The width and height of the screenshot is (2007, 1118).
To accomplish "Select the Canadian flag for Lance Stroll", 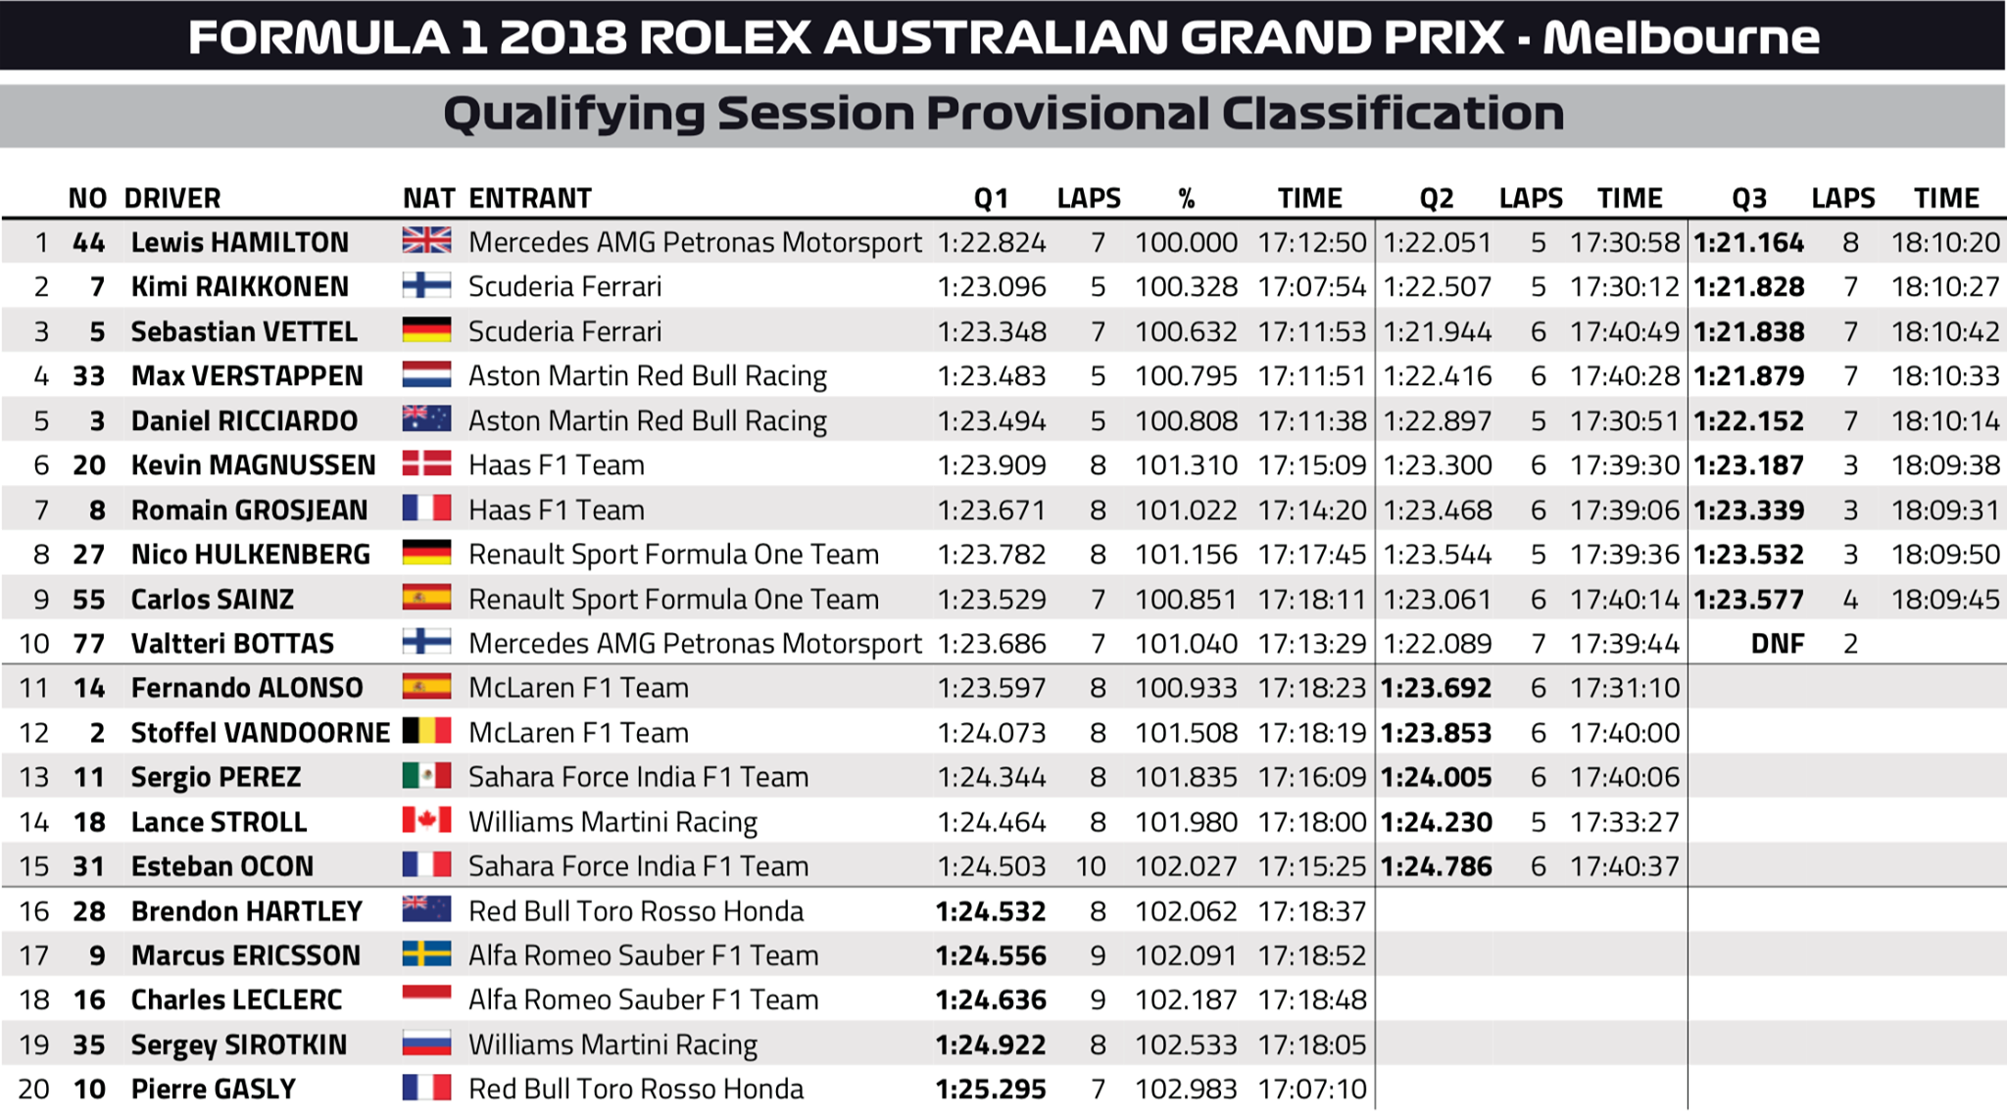I will 426,821.
